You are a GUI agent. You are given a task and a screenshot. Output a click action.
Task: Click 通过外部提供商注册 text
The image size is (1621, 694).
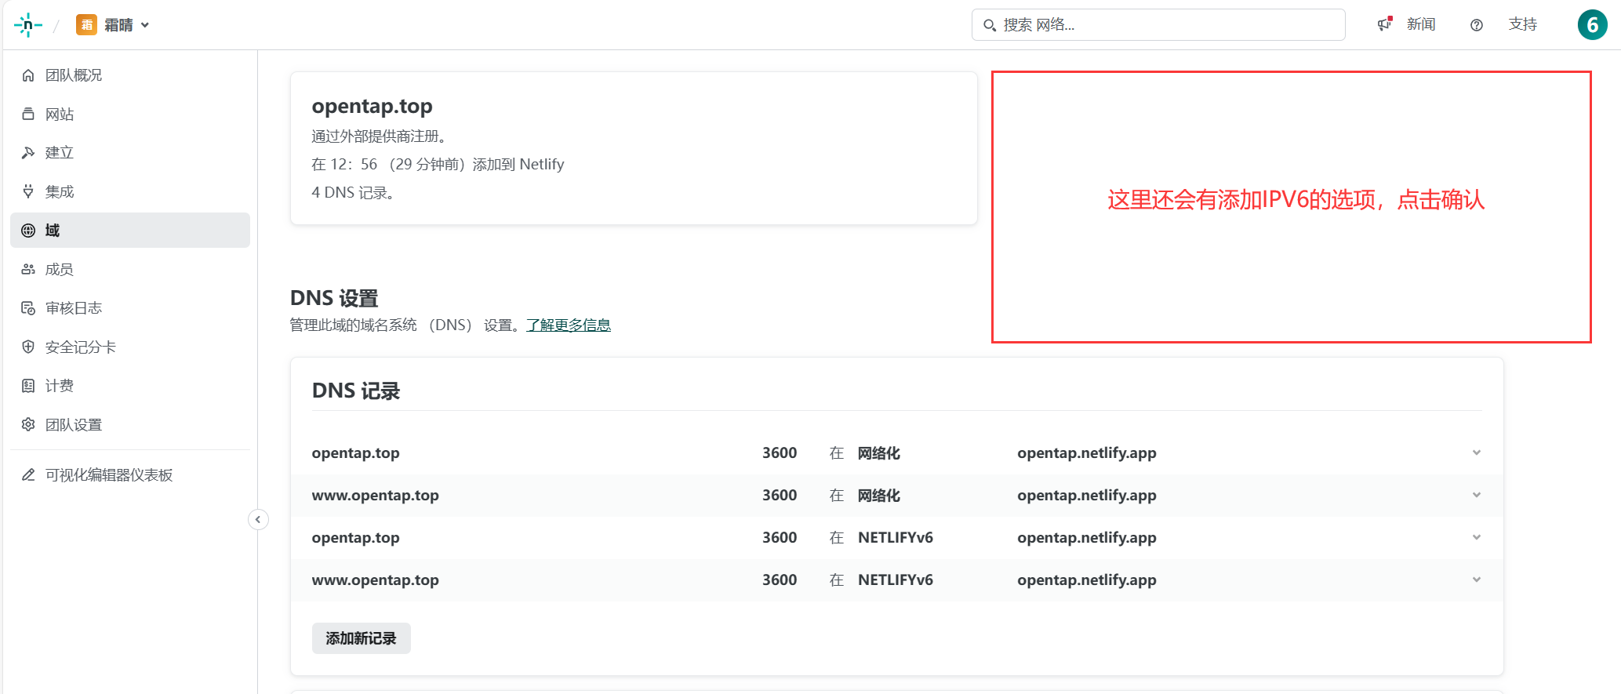tap(380, 136)
